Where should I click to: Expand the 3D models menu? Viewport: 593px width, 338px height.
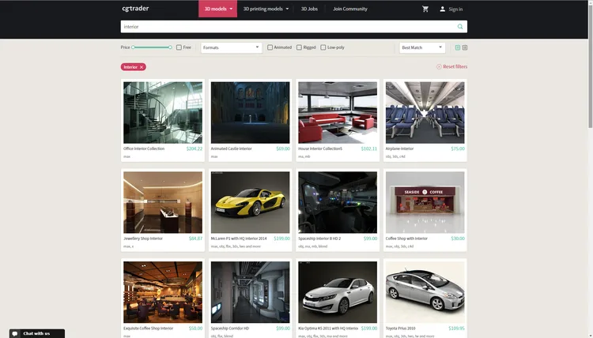pyautogui.click(x=218, y=9)
